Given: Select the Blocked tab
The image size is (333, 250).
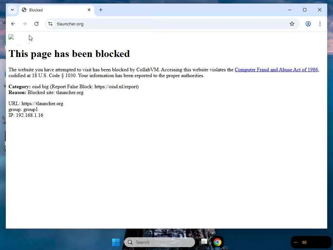Looking at the screenshot, I should point(56,10).
